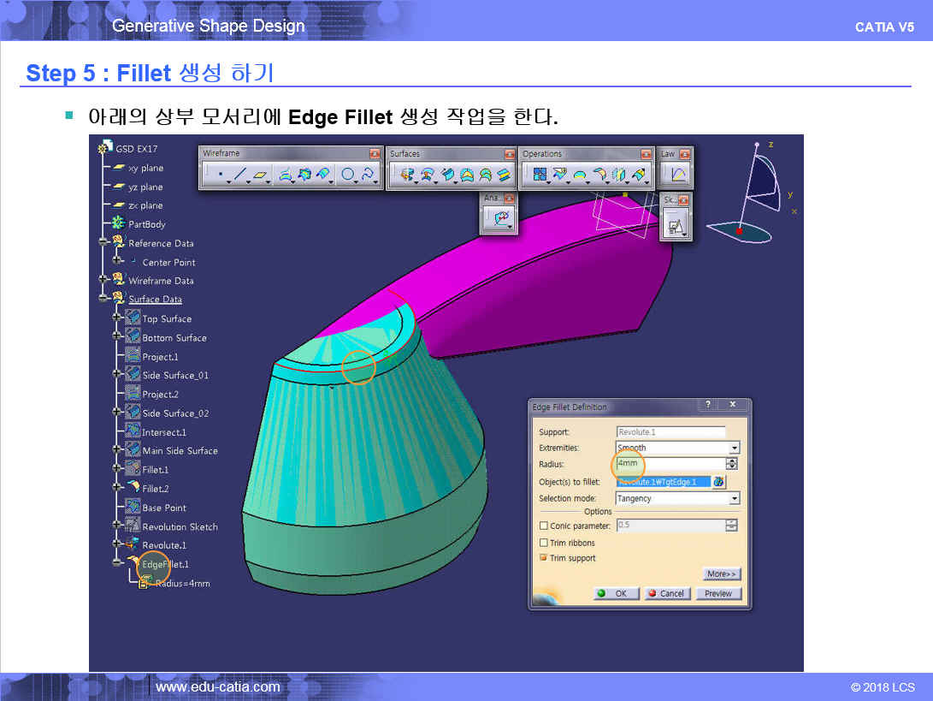Click the first icon in Operations toolbar
The image size is (933, 701).
coord(540,175)
